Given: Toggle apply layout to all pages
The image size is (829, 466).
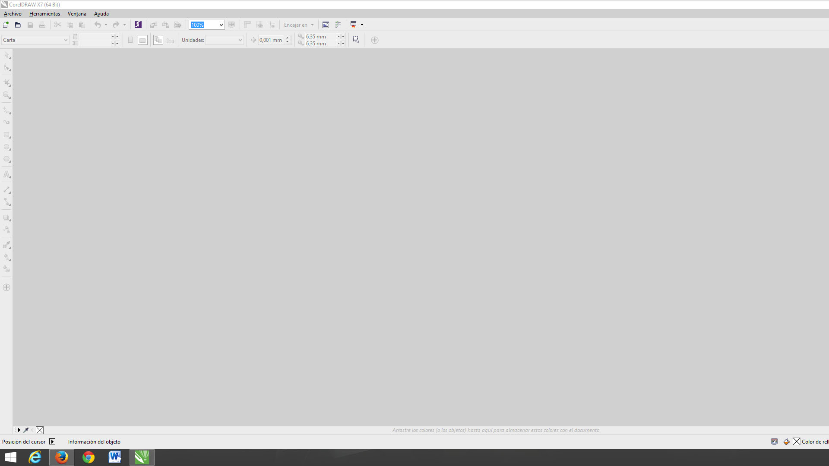Looking at the screenshot, I should coord(158,40).
